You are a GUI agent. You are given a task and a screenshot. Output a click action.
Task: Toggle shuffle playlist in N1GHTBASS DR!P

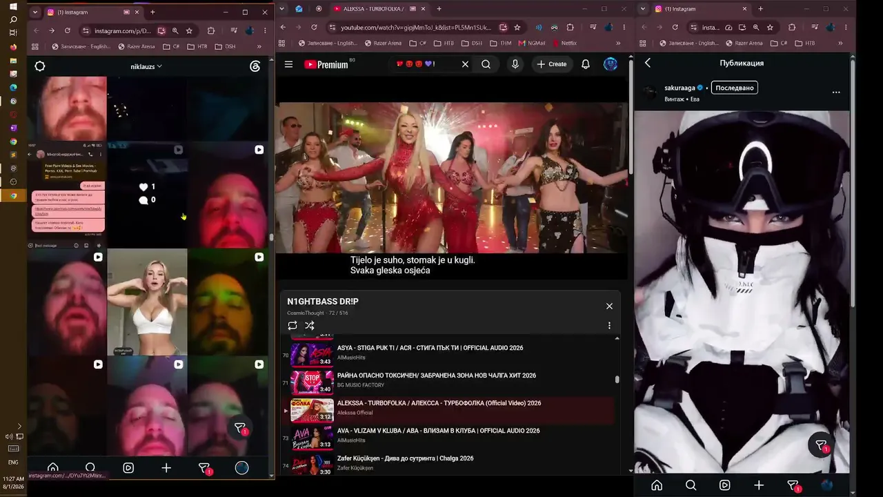pos(310,325)
